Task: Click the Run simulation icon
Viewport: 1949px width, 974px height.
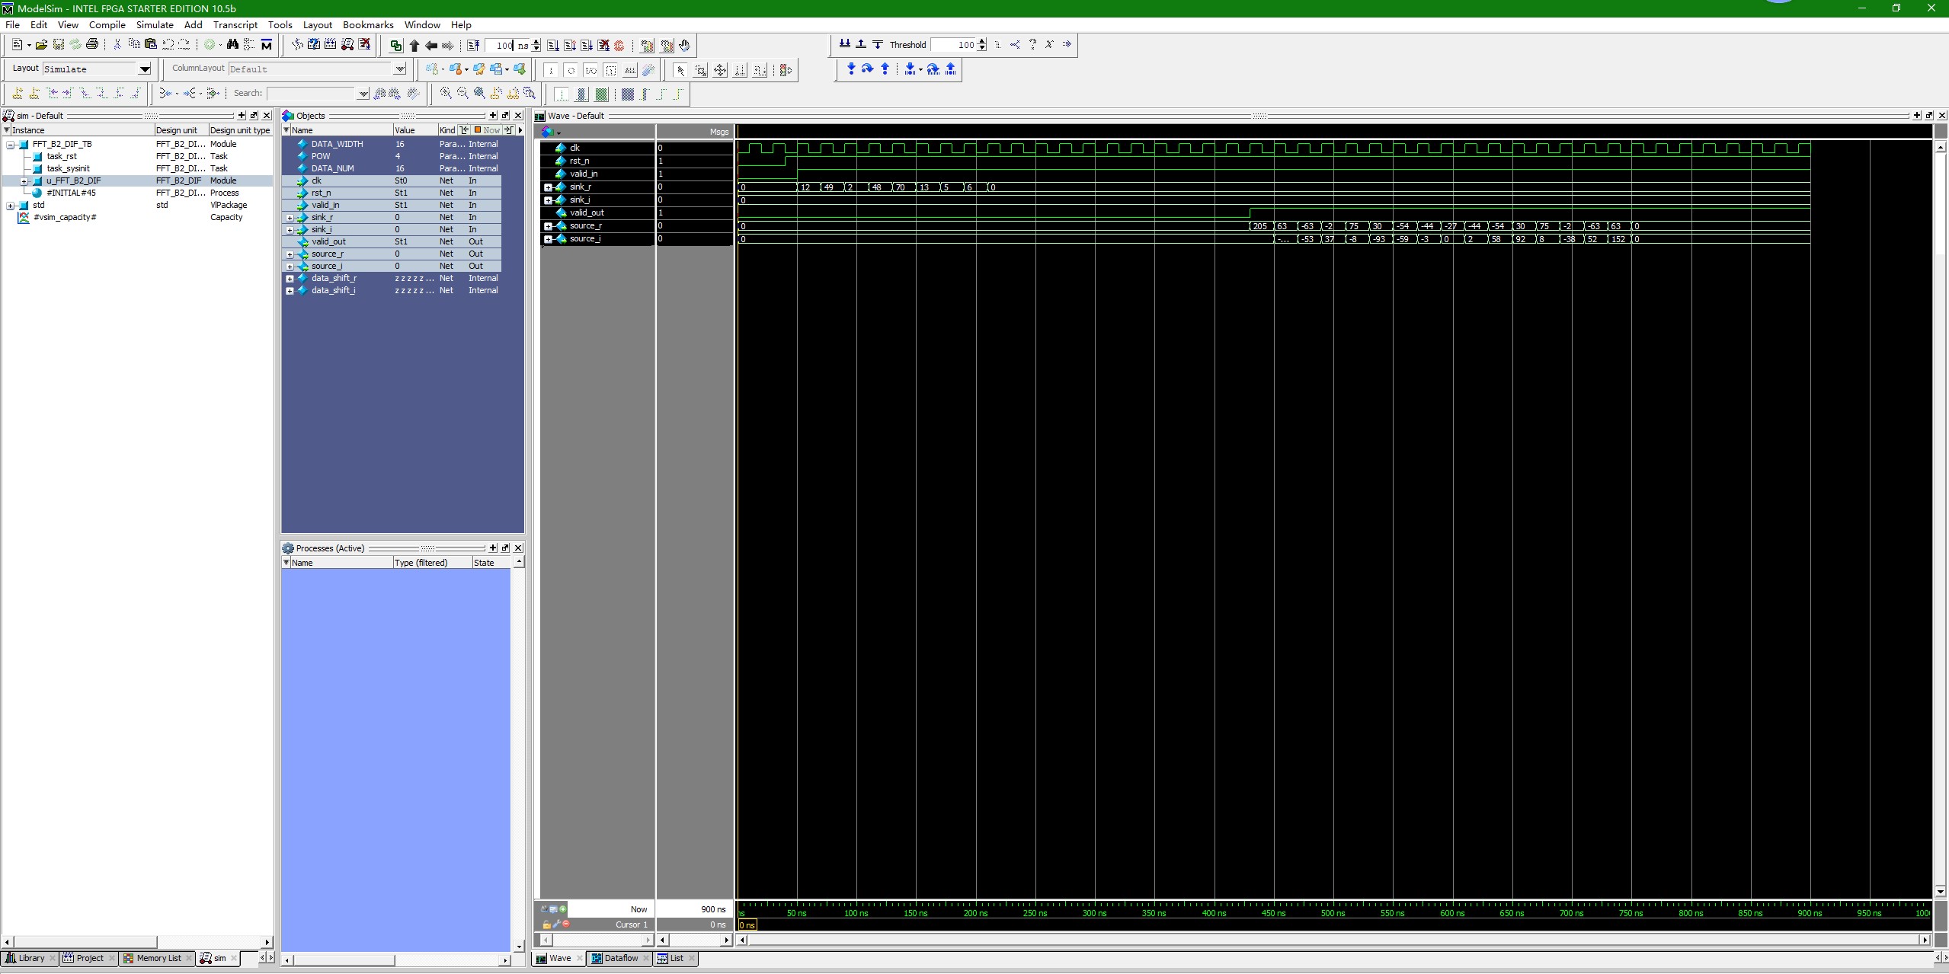Action: [x=553, y=46]
